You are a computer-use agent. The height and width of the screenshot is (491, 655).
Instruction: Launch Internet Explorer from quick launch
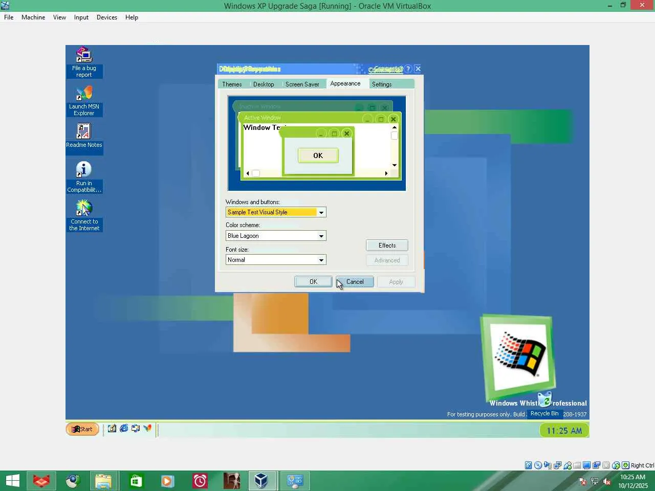[x=124, y=429]
